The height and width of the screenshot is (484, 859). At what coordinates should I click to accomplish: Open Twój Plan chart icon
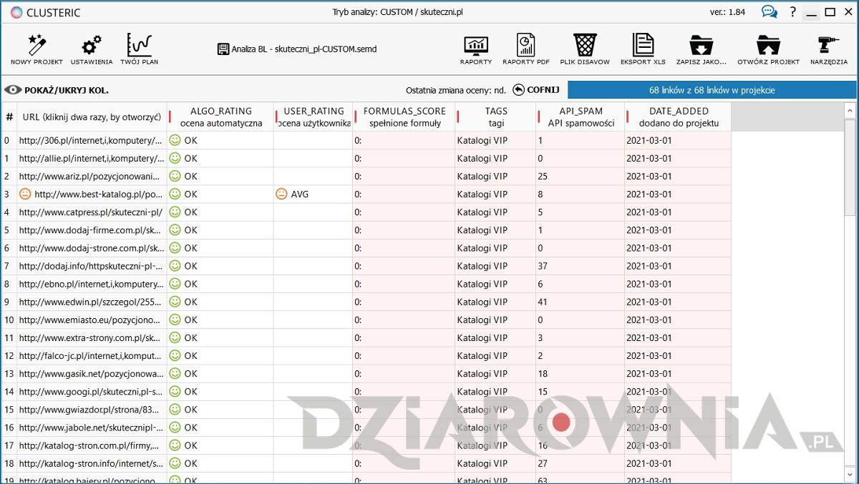point(139,47)
